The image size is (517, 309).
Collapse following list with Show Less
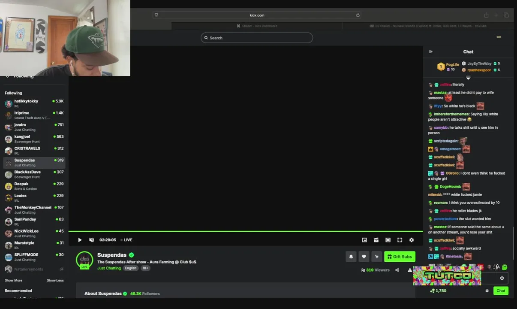pos(55,280)
